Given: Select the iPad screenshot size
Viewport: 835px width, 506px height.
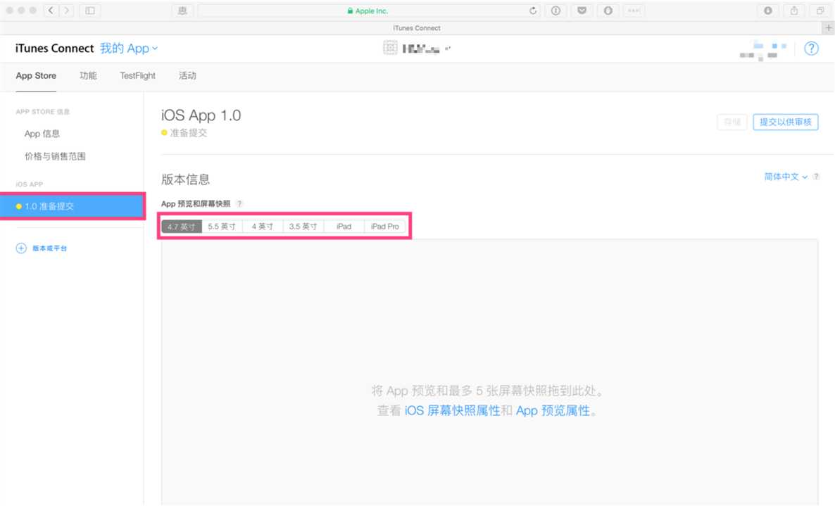Looking at the screenshot, I should pos(344,227).
